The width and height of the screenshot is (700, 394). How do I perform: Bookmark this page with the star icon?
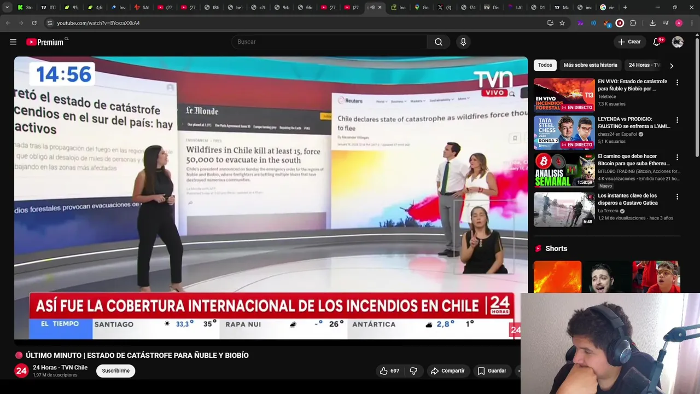pos(562,23)
